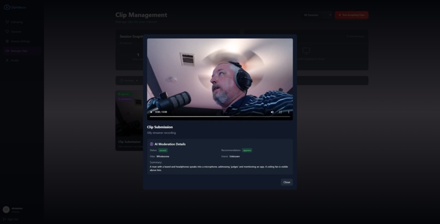Click the AI moderation summary paragraph
This screenshot has width=440, height=224.
point(219,168)
